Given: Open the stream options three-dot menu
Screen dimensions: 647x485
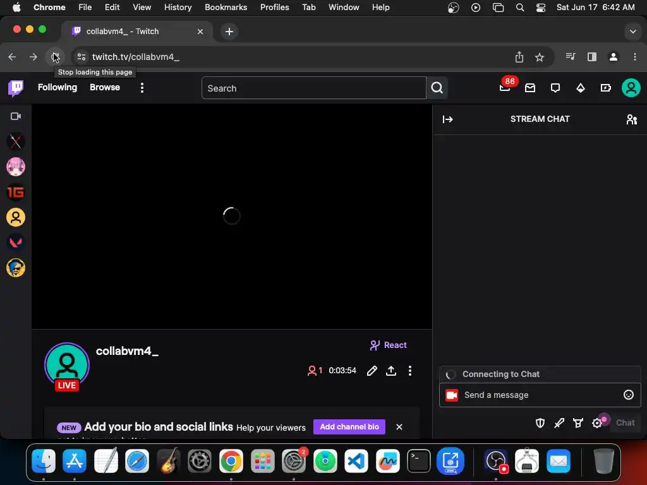Looking at the screenshot, I should click(x=409, y=371).
